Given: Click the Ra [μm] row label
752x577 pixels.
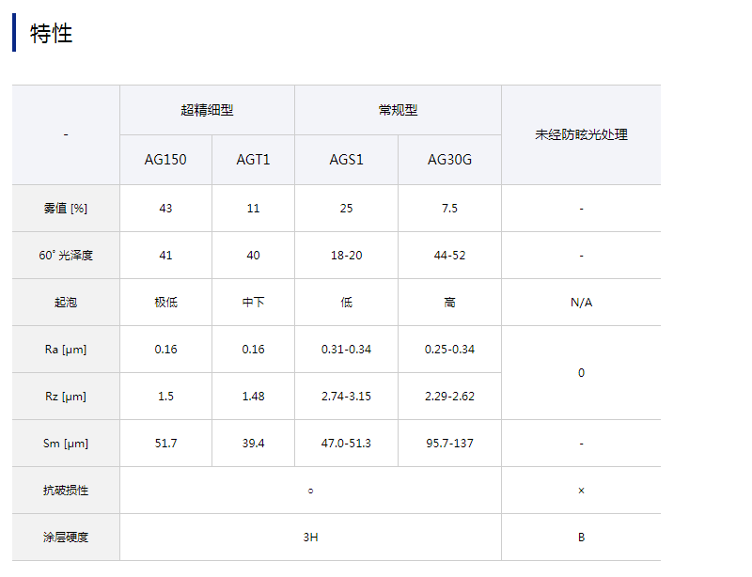Looking at the screenshot, I should pyautogui.click(x=66, y=350).
